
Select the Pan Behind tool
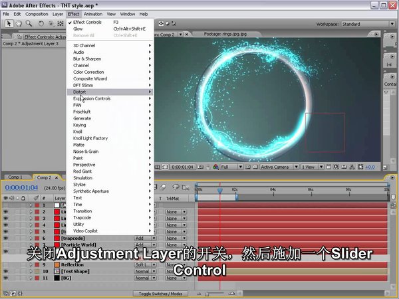tap(61, 24)
